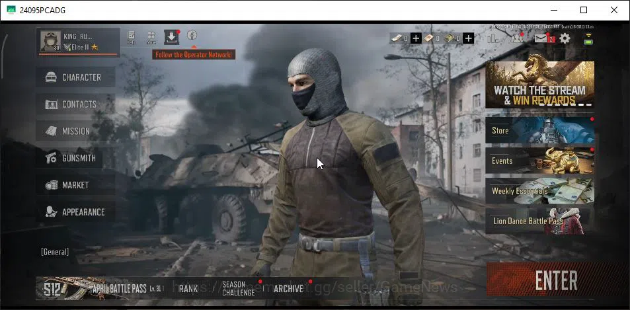Click the calendar icon beside the profile

(x=132, y=37)
